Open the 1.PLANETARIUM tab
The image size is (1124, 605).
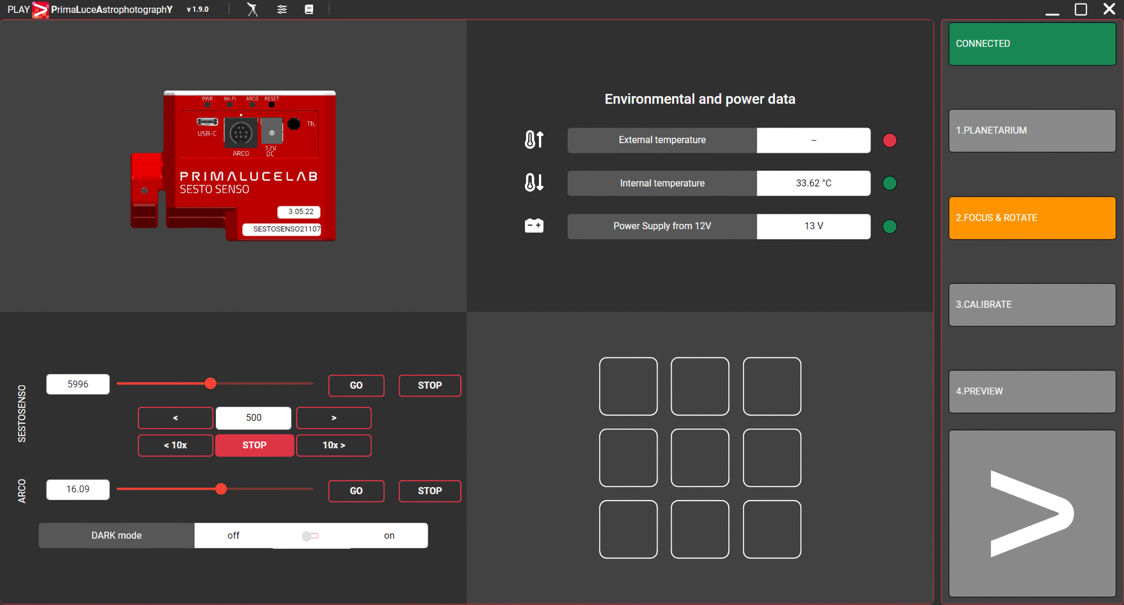coord(1032,130)
